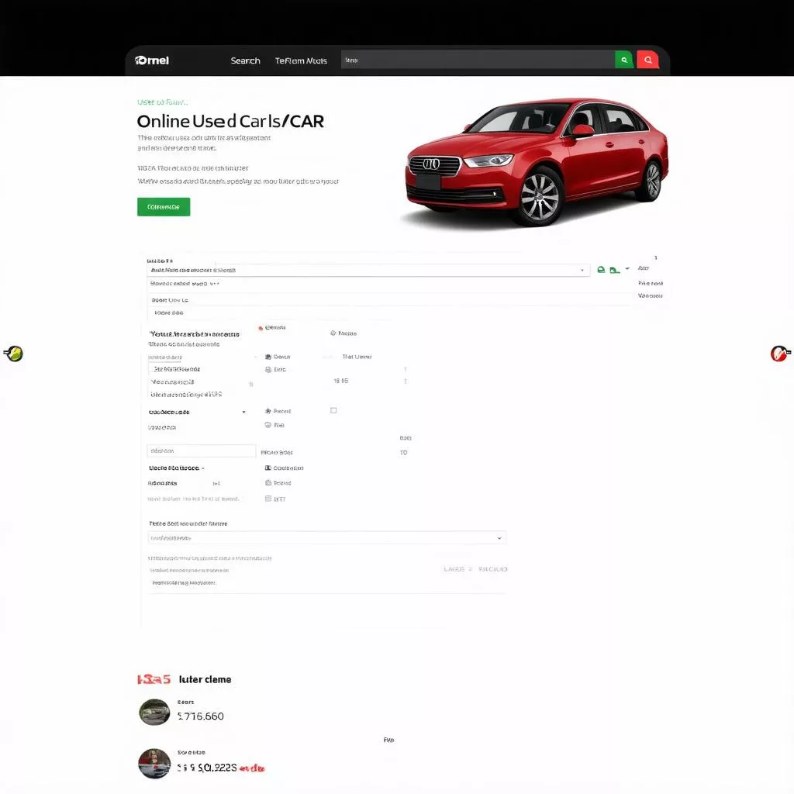The image size is (794, 794).
Task: Click the first round car listing thumbnail
Action: tap(154, 712)
